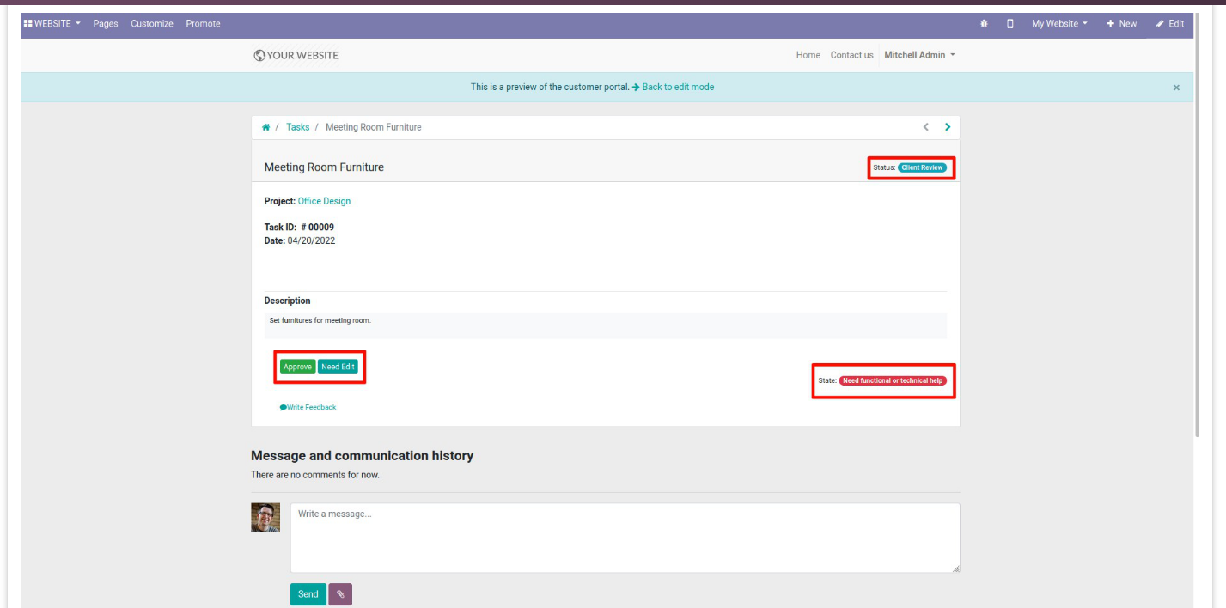The width and height of the screenshot is (1226, 608).
Task: Click the date 04/20/2022
Action: (x=311, y=240)
